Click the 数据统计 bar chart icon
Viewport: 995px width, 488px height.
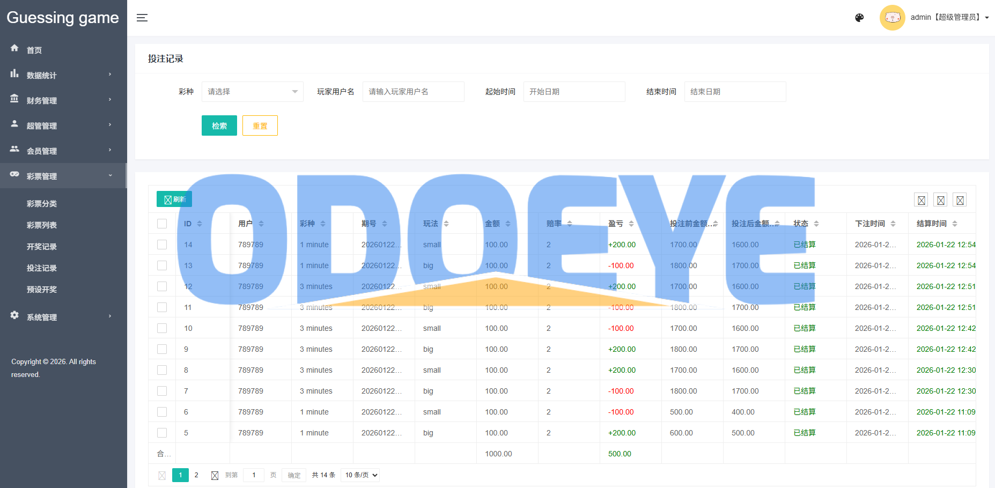(x=14, y=75)
